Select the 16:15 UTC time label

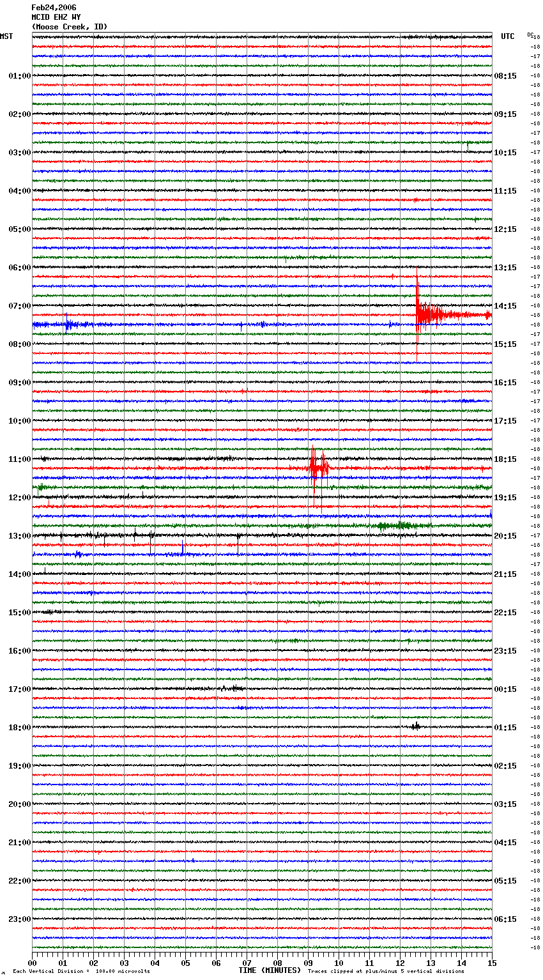(x=505, y=383)
